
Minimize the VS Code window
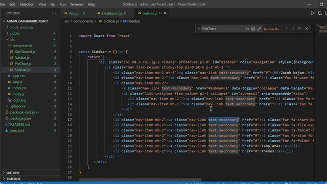coord(309,4)
